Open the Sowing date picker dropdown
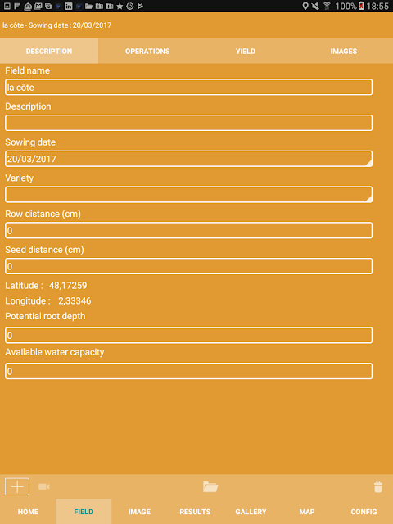 point(188,159)
